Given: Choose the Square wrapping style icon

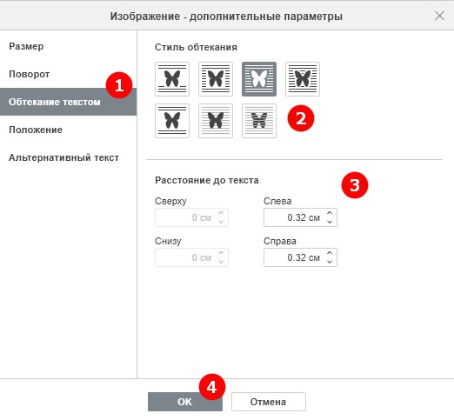Looking at the screenshot, I should click(x=216, y=79).
